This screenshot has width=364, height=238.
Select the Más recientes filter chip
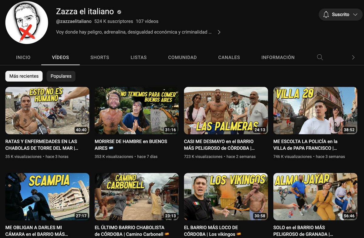(x=24, y=76)
